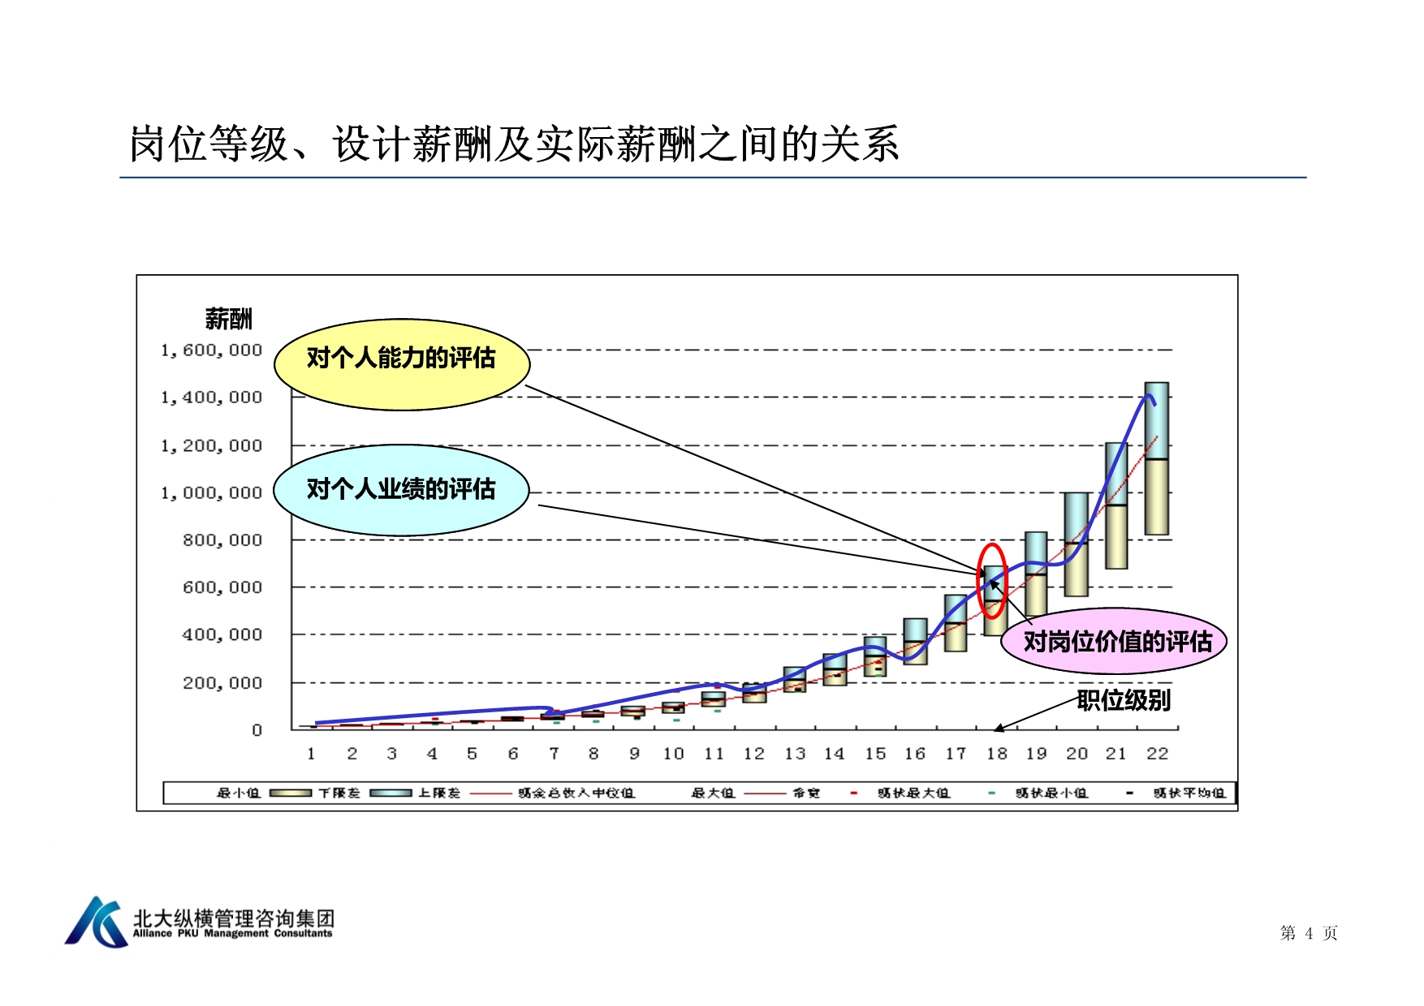Viewport: 1424px width, 1006px height.
Task: Click the y-axis value 800,000
Action: point(222,540)
